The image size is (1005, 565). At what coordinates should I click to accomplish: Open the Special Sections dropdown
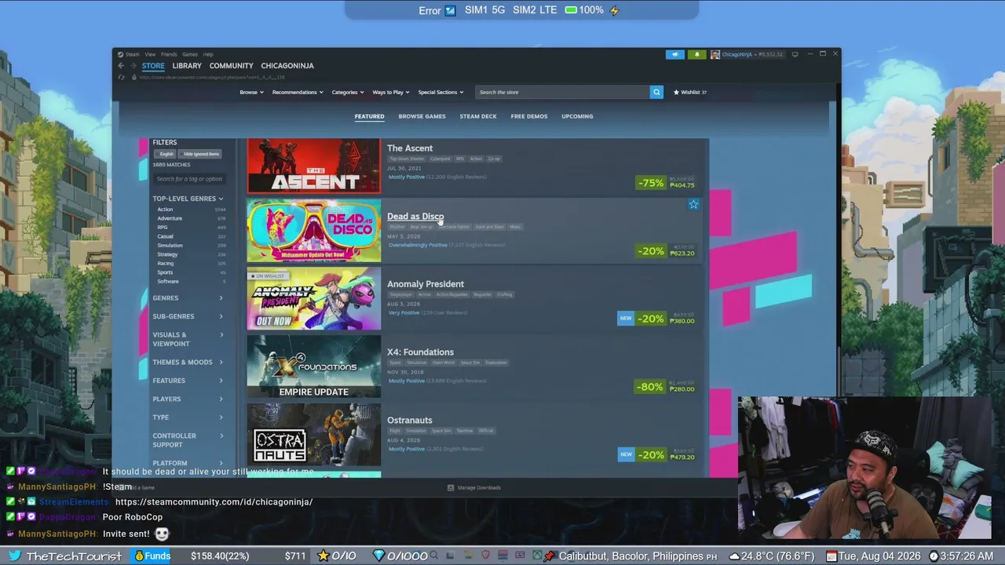point(440,92)
